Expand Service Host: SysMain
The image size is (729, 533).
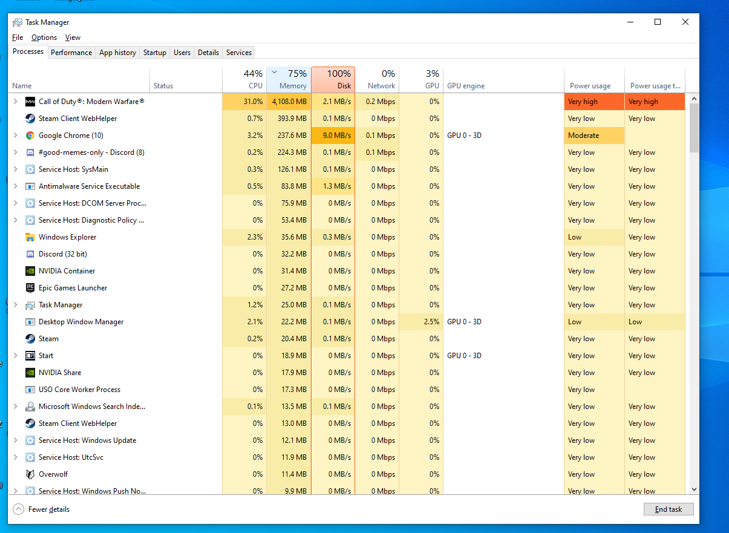16,169
